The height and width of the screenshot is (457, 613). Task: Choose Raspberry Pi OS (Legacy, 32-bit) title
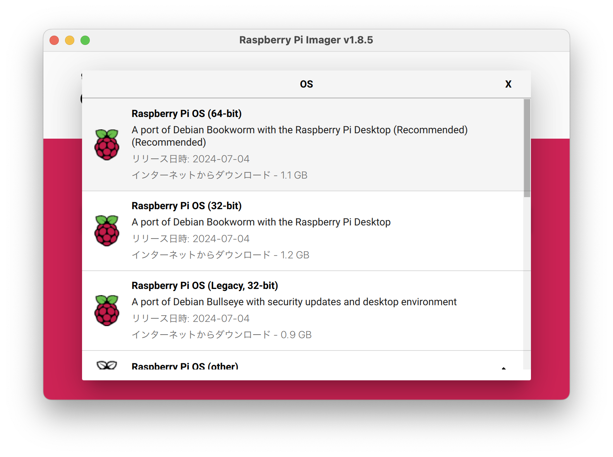(x=205, y=285)
